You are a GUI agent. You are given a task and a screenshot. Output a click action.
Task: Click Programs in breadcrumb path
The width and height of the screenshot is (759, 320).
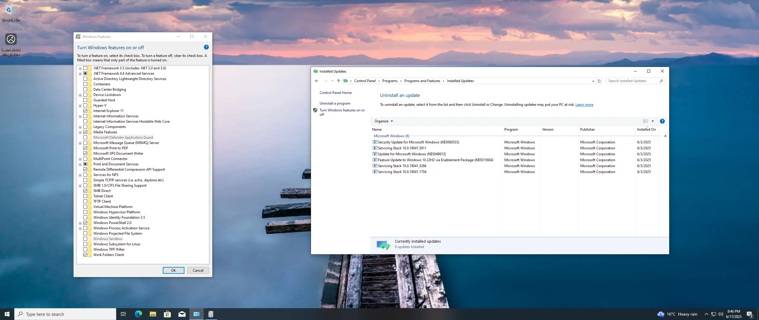pos(390,81)
